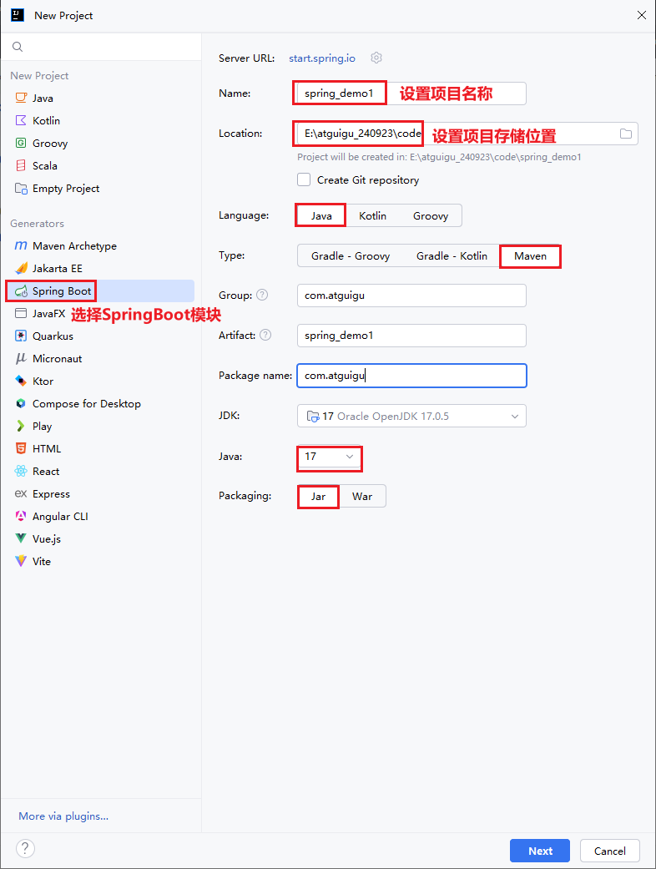
Task: Click the Scala icon in sidebar
Action: click(x=21, y=166)
